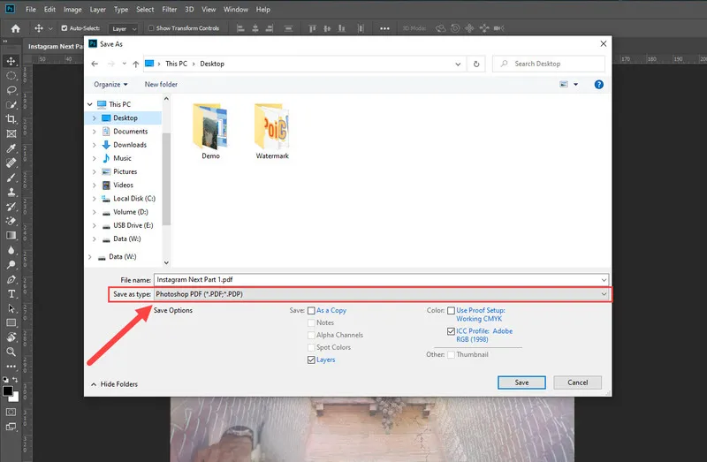This screenshot has width=707, height=462.
Task: Click the Save button
Action: tap(521, 382)
